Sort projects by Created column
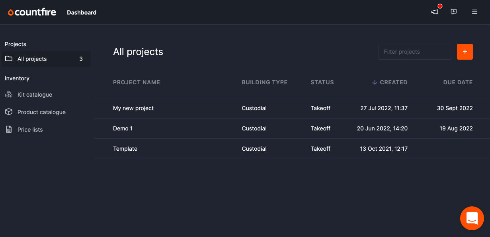The image size is (490, 237). tap(393, 82)
